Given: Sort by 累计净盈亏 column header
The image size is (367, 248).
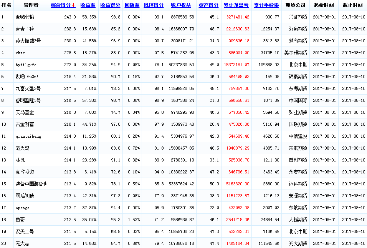Looking at the screenshot, I should pos(236,5).
